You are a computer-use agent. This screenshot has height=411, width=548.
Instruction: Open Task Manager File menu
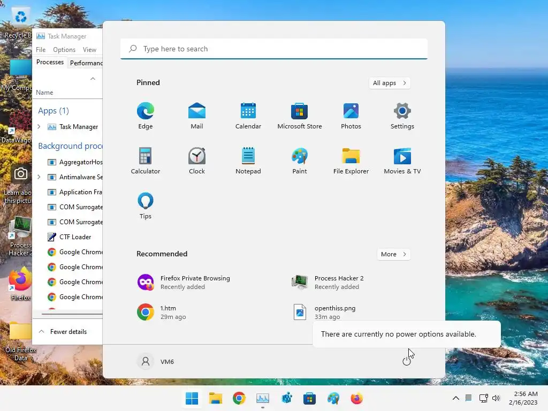pos(41,50)
